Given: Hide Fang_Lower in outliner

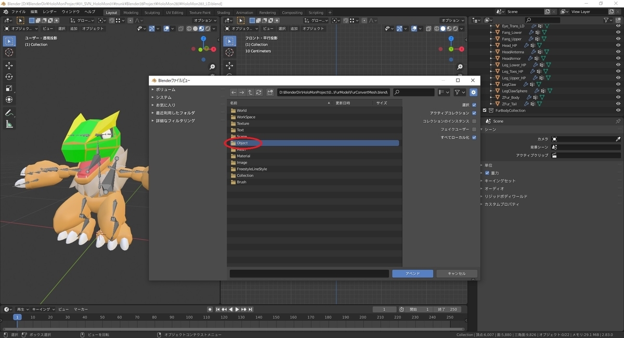Looking at the screenshot, I should point(618,32).
